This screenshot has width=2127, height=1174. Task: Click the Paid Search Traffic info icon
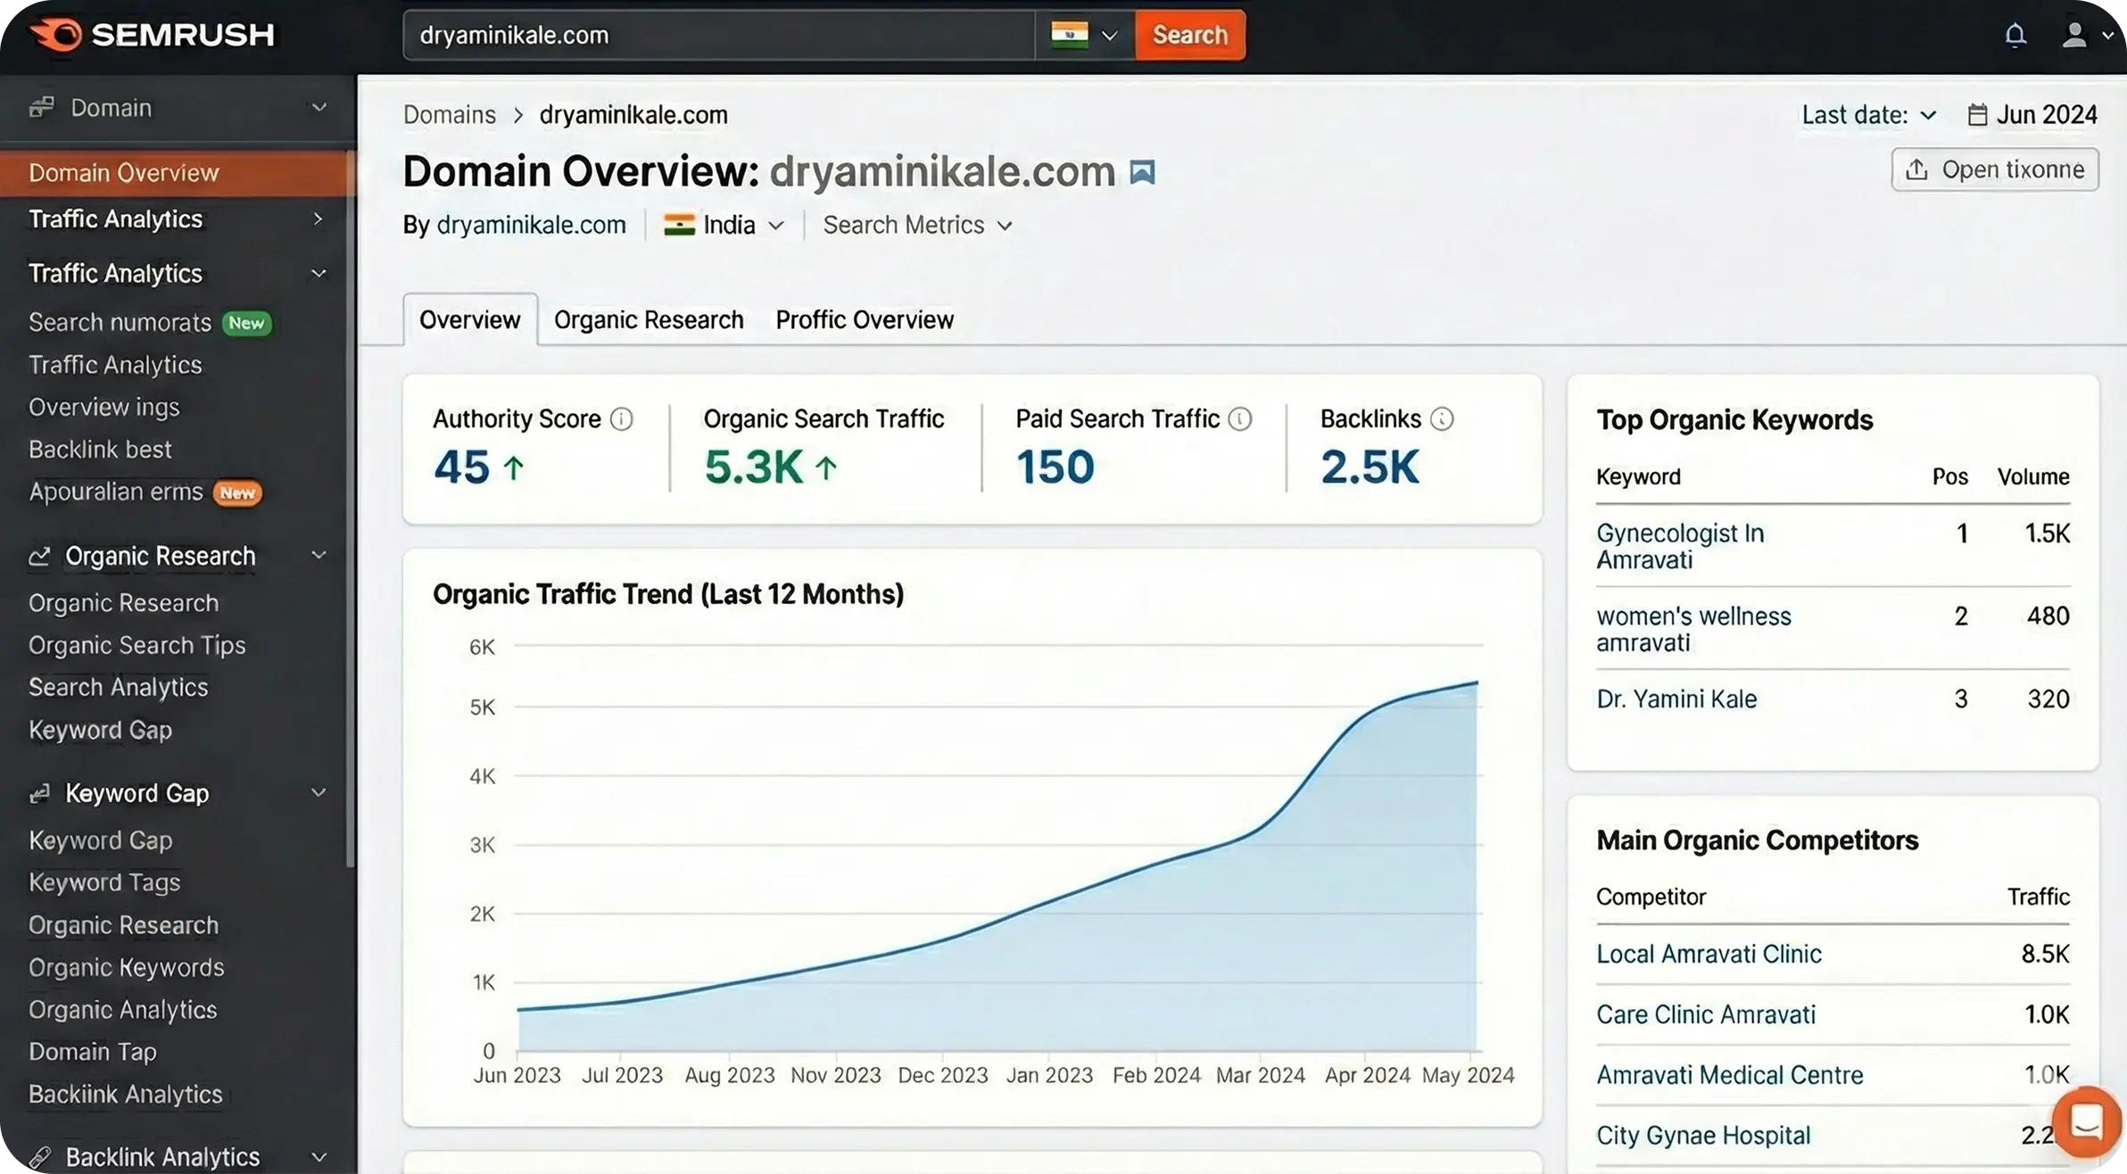click(x=1240, y=418)
